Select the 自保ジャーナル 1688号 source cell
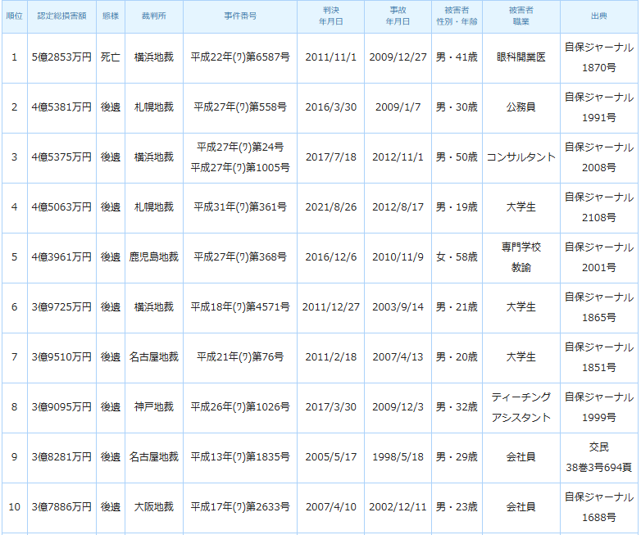 pyautogui.click(x=598, y=507)
